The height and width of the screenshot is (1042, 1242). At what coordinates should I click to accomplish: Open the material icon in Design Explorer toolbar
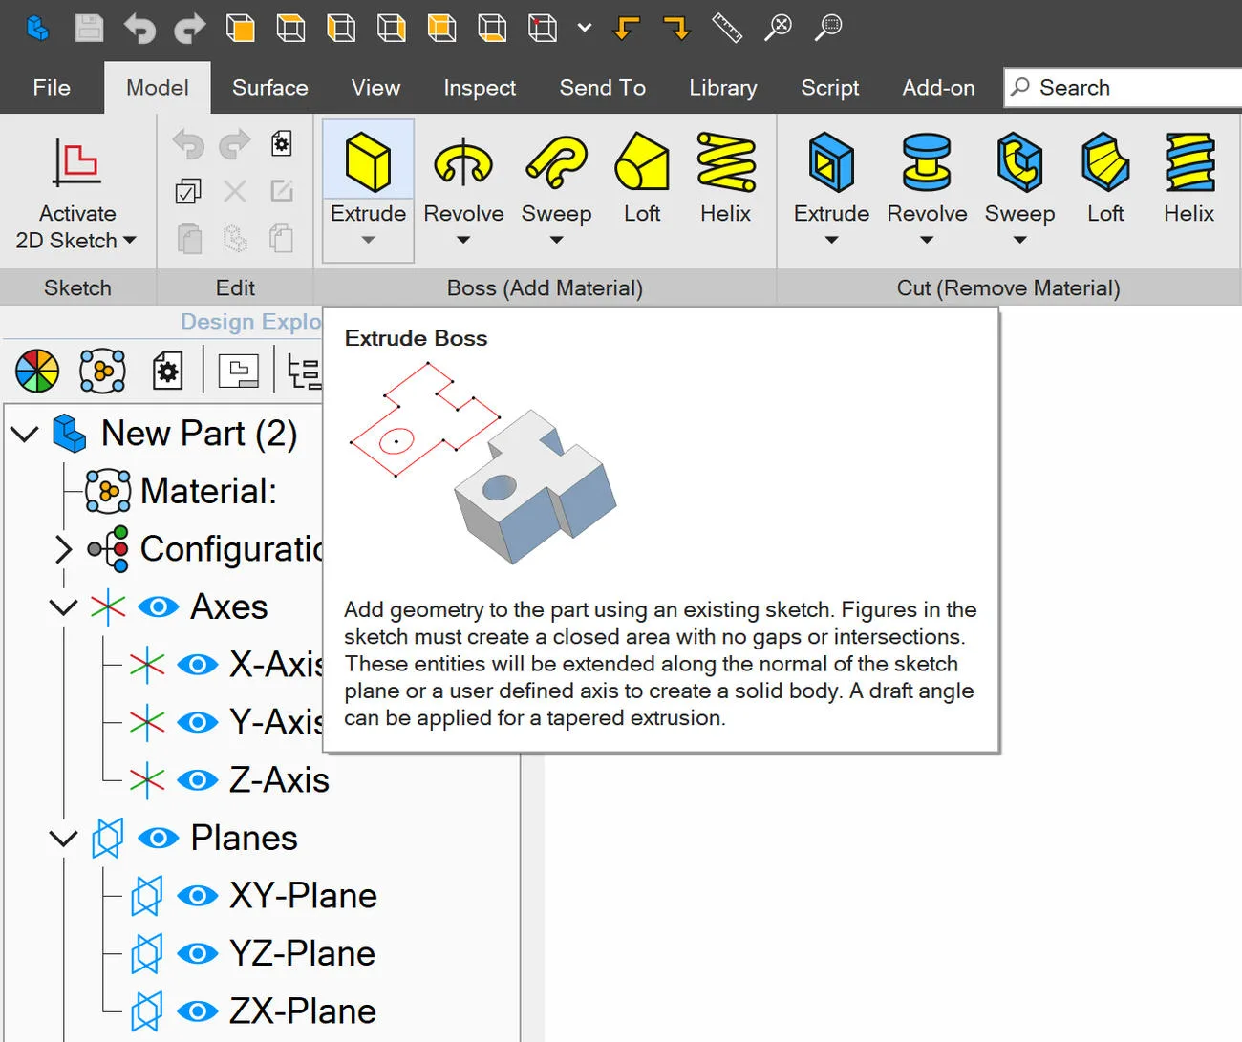click(x=102, y=371)
